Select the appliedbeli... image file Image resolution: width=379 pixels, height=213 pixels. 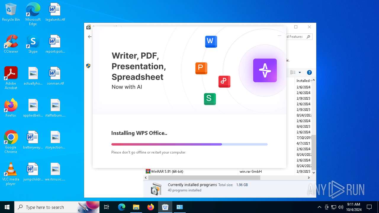click(x=33, y=108)
